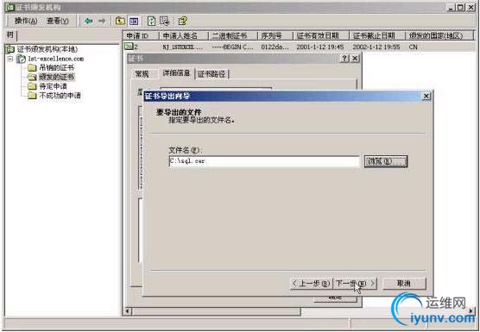This screenshot has height=332, width=480.
Task: Click the 取消 cancel button in the wizard
Action: [x=404, y=284]
